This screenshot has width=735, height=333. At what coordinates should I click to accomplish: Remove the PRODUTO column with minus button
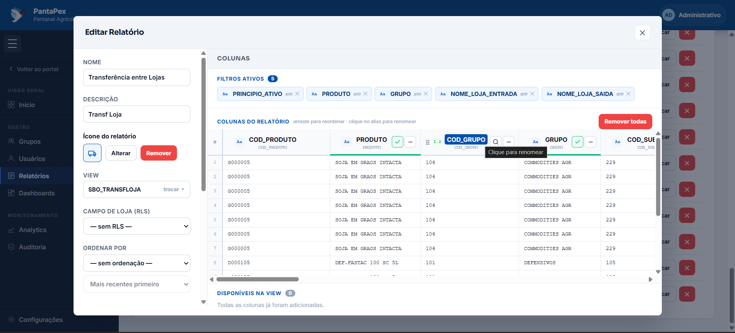coord(410,142)
